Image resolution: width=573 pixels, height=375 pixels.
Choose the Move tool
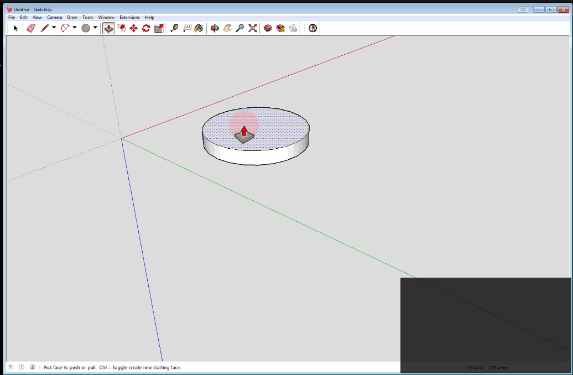point(133,28)
